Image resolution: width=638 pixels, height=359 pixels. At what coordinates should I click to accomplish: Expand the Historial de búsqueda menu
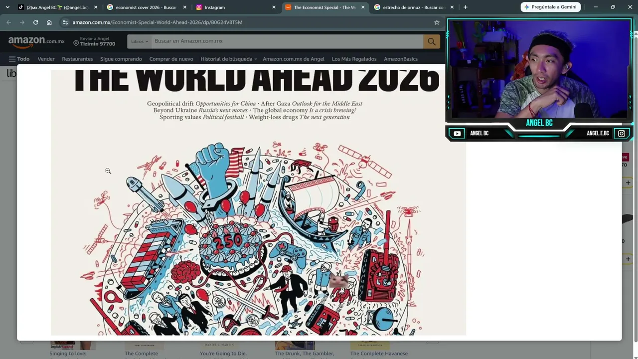coord(229,59)
